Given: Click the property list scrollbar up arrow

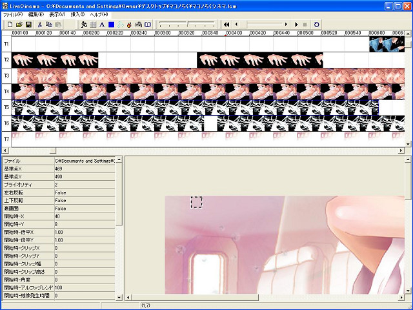Looking at the screenshot, I should [x=119, y=160].
